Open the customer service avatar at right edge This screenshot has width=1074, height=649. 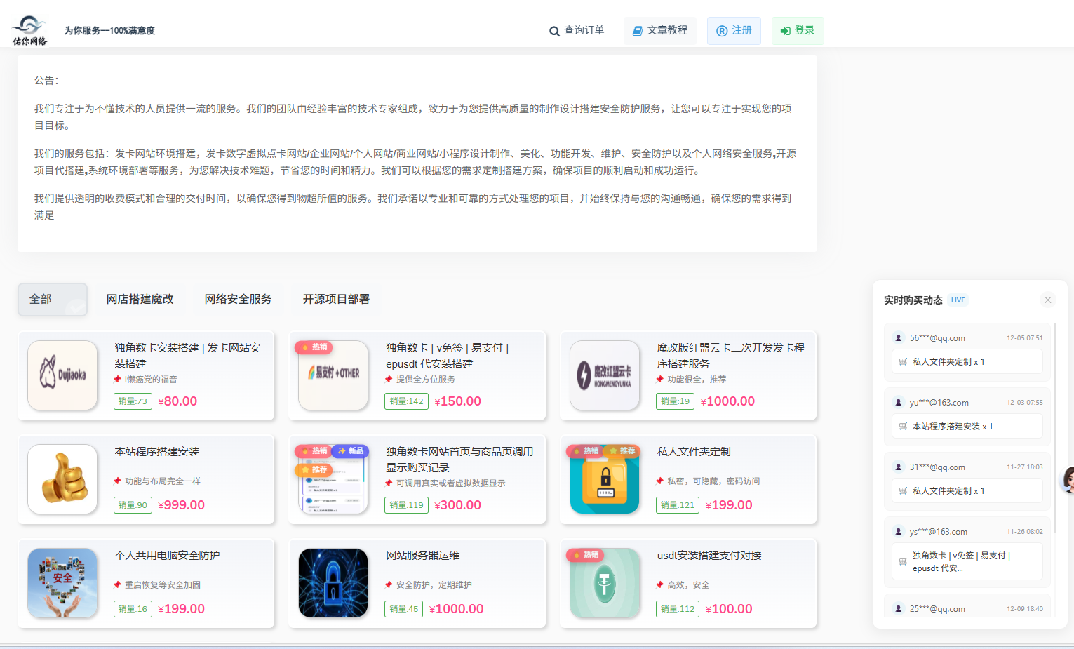click(1068, 480)
